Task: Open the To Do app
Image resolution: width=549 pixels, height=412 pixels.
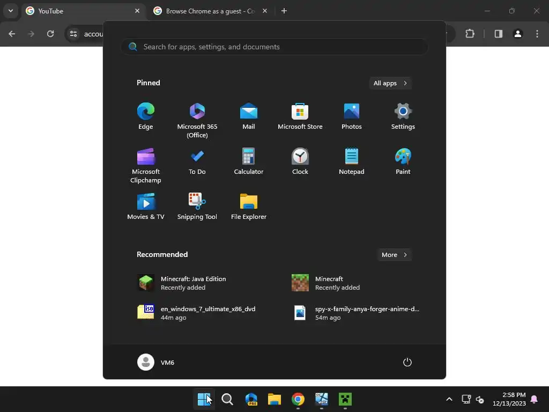Action: 197,161
